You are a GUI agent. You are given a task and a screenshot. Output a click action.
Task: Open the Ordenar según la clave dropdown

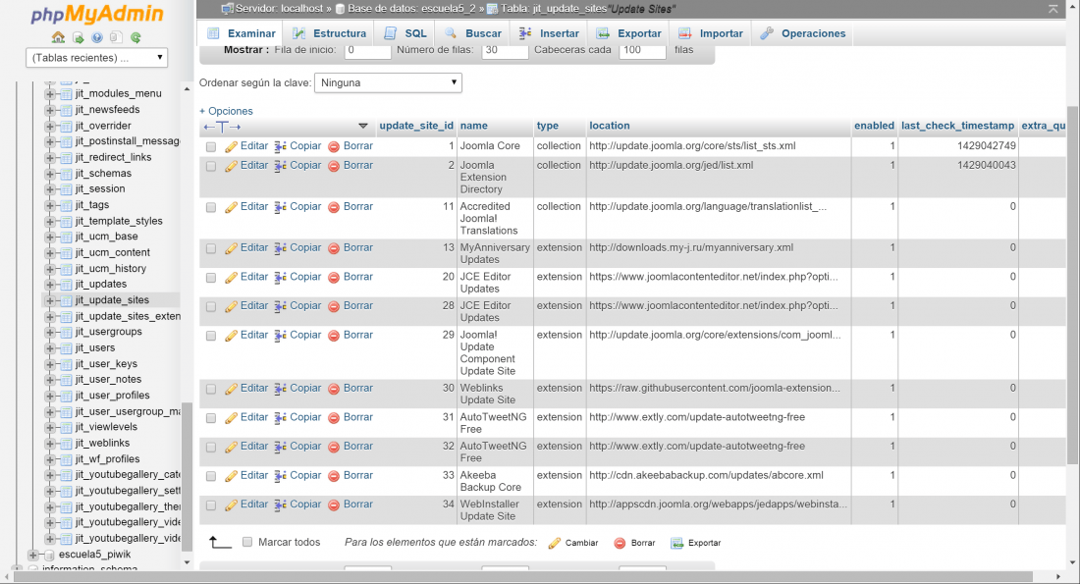pos(388,82)
